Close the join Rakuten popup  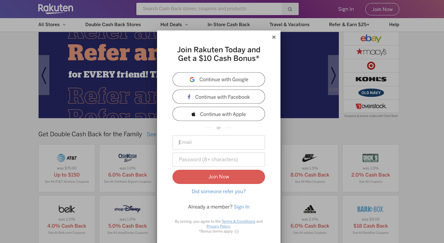tap(274, 37)
